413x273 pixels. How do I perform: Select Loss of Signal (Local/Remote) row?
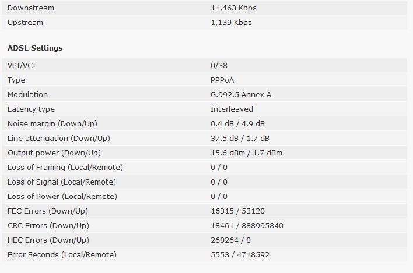[x=204, y=182]
